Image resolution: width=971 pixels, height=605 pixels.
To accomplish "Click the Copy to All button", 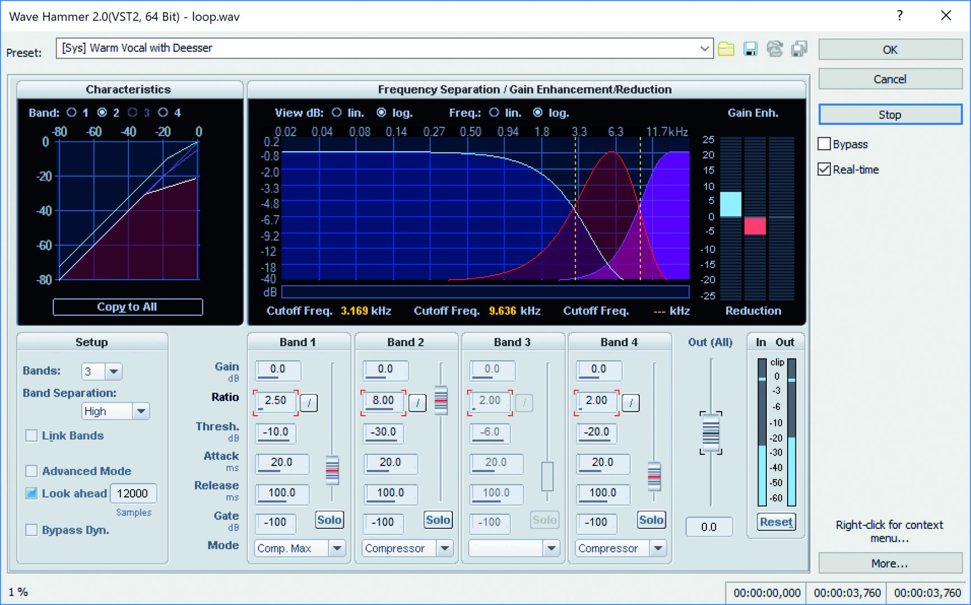I will pos(127,307).
